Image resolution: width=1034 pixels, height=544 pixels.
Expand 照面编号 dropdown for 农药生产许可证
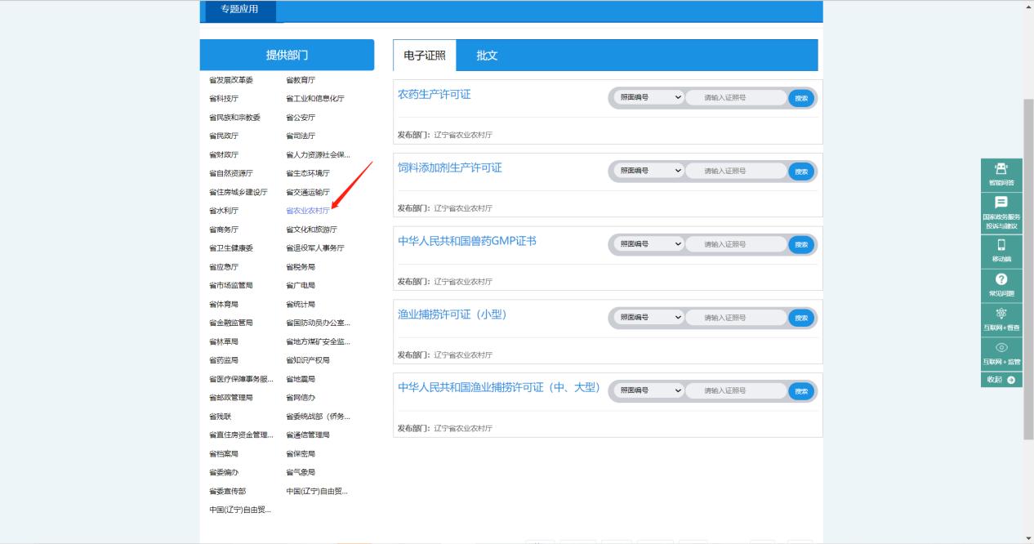click(649, 98)
